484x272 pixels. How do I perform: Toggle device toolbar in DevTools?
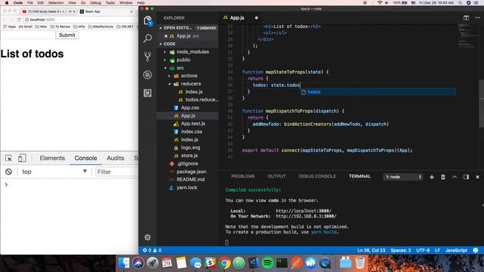(x=22, y=158)
